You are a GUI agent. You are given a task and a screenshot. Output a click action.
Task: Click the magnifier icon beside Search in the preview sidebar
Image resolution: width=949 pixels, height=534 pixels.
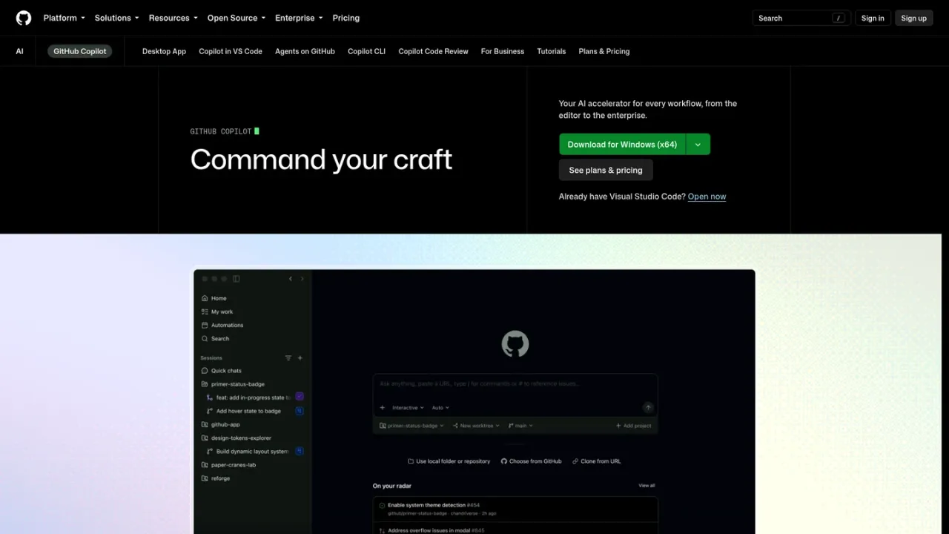pyautogui.click(x=205, y=338)
